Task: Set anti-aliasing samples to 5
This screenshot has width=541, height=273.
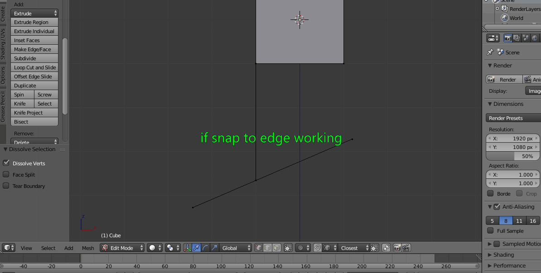Action: tap(493, 220)
